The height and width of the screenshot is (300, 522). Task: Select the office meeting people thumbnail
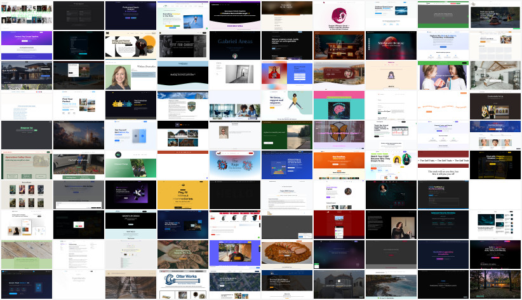(x=235, y=106)
